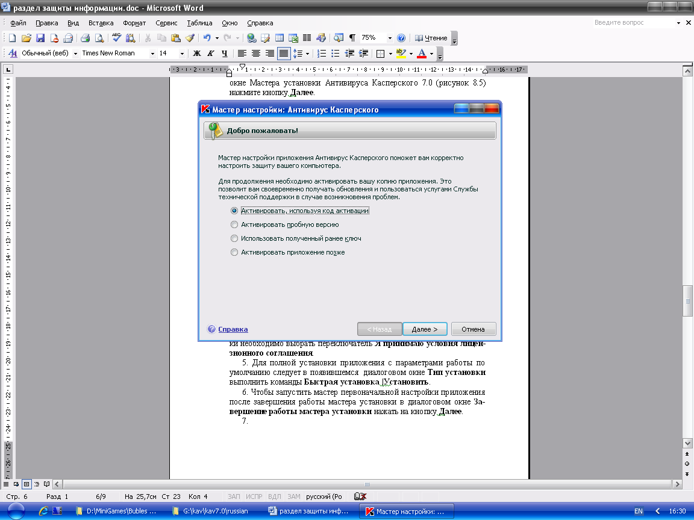Screen dimensions: 694x520
Task: Click the Insert Table icon
Action: 280,38
